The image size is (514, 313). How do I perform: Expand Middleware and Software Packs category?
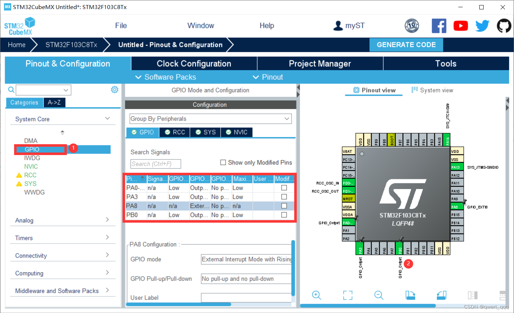(x=107, y=290)
